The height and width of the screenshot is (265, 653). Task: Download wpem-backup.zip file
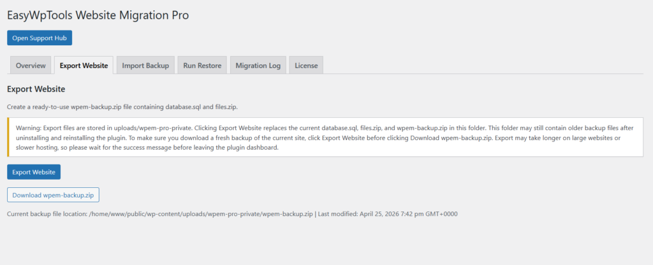(x=54, y=195)
